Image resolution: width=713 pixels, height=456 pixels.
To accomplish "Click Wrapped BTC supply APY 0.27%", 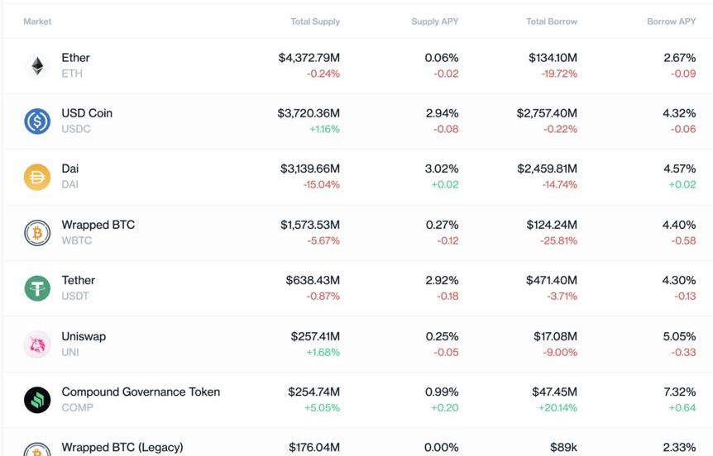I will click(442, 225).
